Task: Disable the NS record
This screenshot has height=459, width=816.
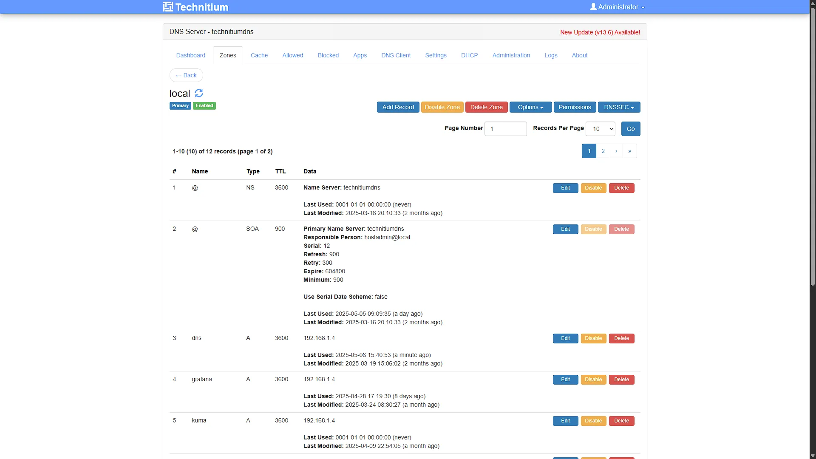Action: [x=594, y=188]
